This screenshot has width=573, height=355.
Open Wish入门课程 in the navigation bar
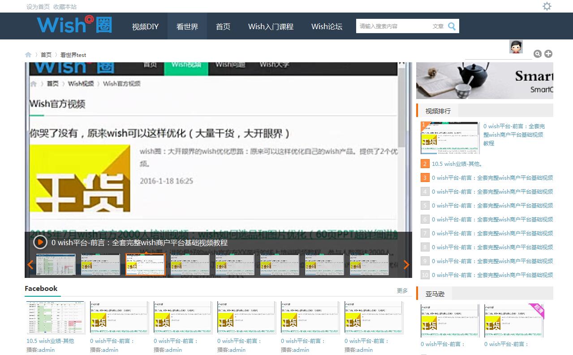pos(271,26)
